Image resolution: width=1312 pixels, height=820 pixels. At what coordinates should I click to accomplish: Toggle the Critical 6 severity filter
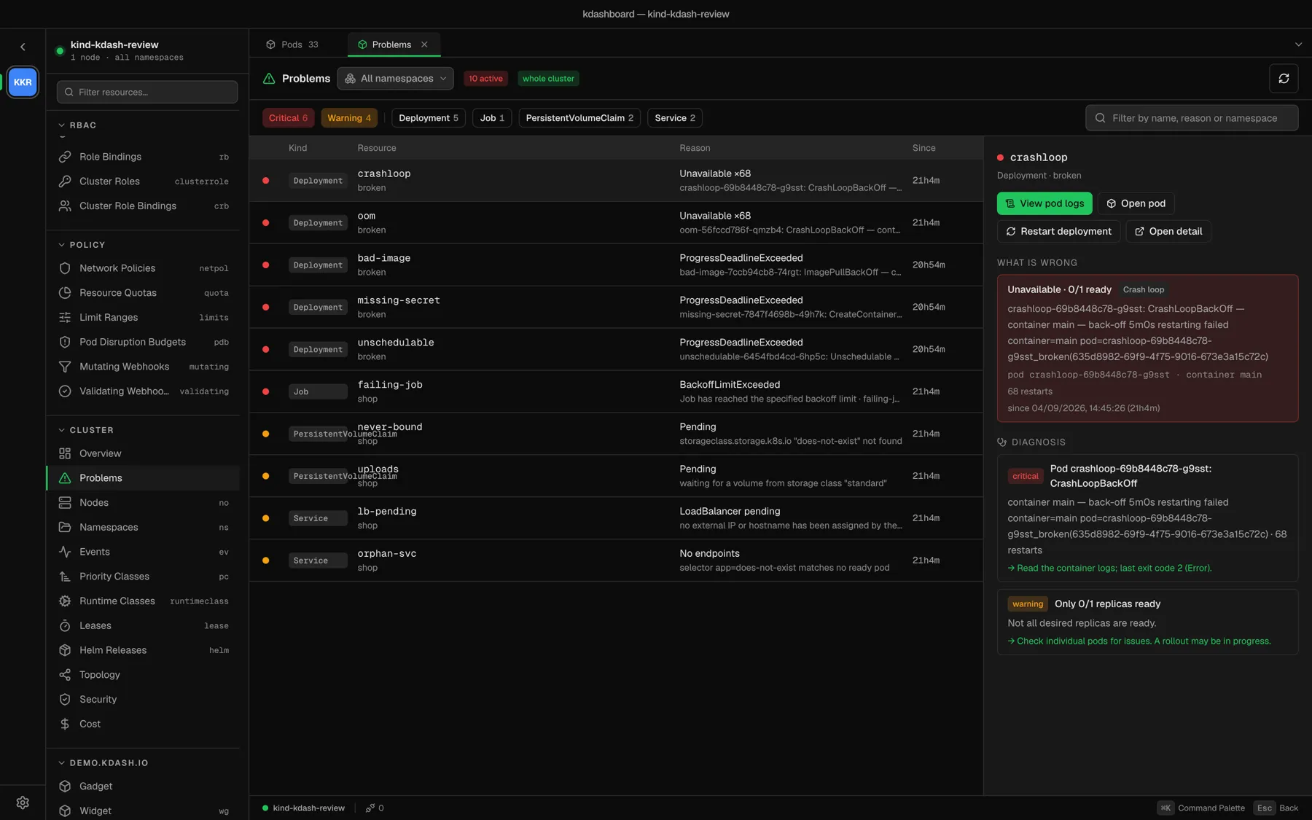288,118
